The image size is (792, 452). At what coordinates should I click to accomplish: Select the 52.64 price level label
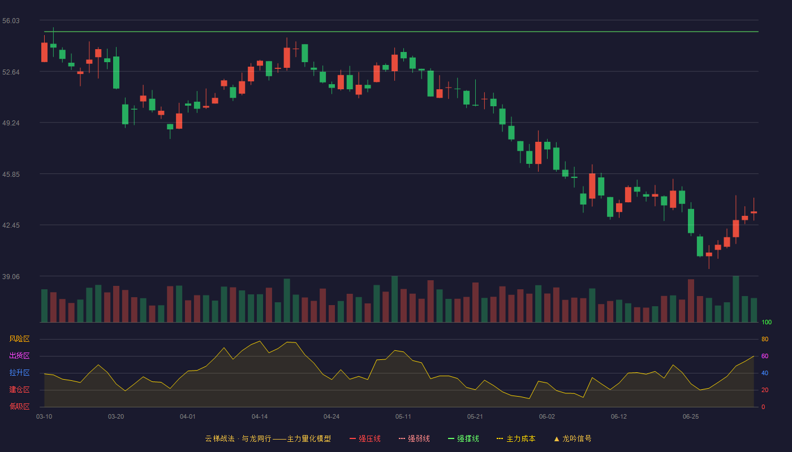click(x=11, y=72)
